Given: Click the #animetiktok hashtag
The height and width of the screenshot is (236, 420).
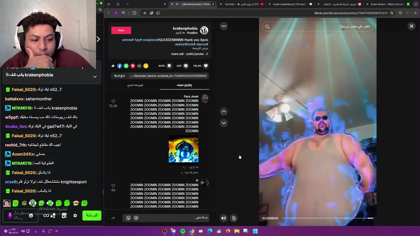Looking at the screenshot, I should 185,44.
